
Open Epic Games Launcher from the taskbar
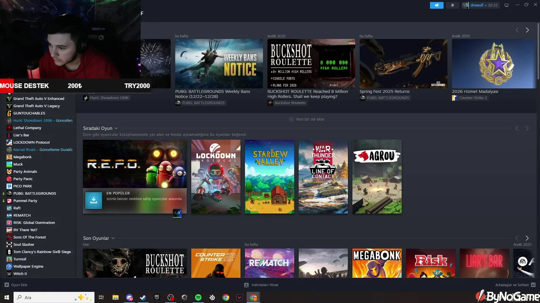(157, 298)
